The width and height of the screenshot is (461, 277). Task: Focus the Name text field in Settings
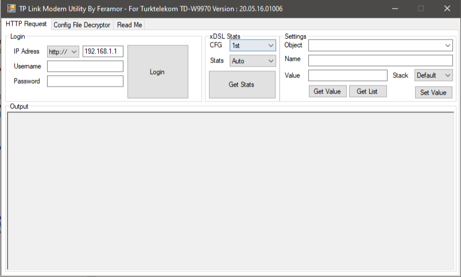(x=381, y=61)
